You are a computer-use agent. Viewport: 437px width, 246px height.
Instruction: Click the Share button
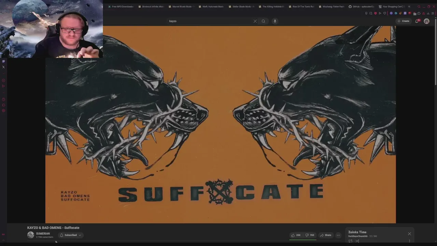[x=326, y=235]
